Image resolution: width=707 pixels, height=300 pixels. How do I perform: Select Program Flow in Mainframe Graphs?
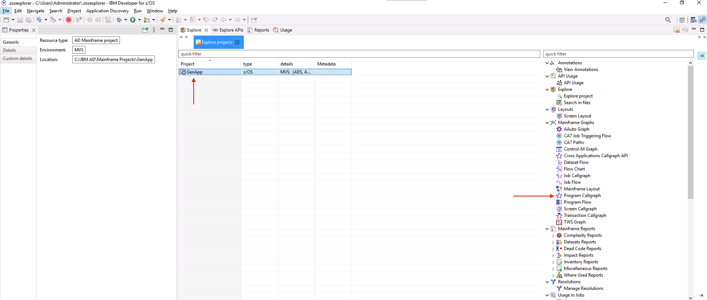tap(577, 202)
